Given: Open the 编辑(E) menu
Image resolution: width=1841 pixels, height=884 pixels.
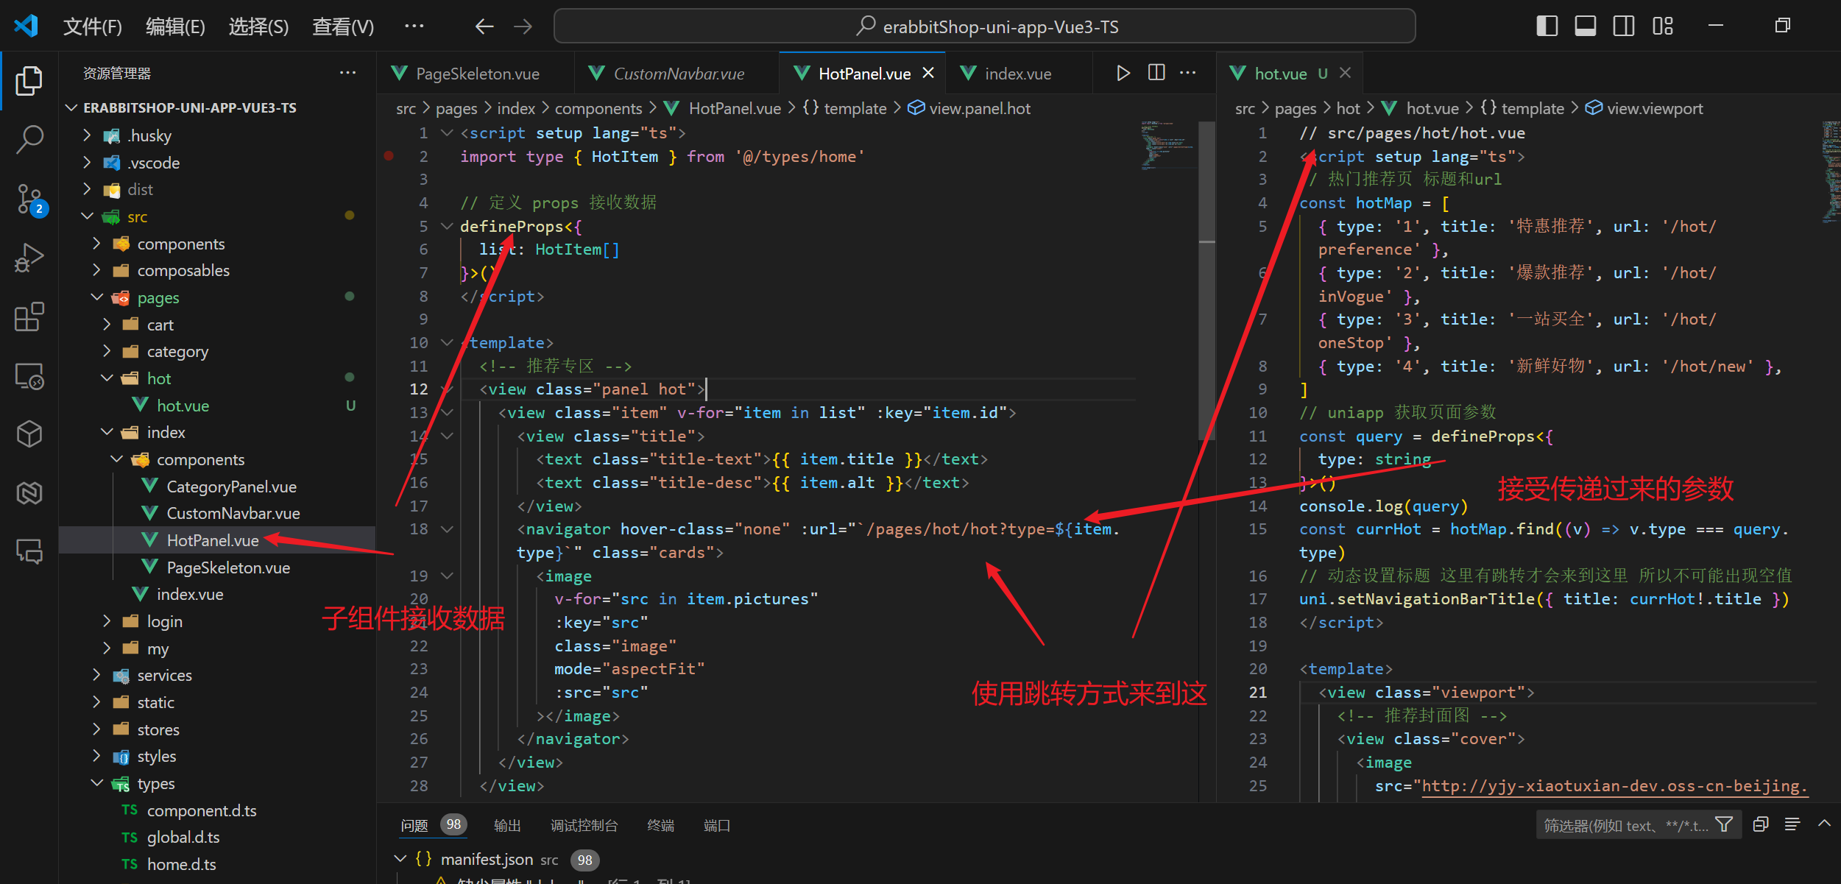Looking at the screenshot, I should [x=175, y=27].
